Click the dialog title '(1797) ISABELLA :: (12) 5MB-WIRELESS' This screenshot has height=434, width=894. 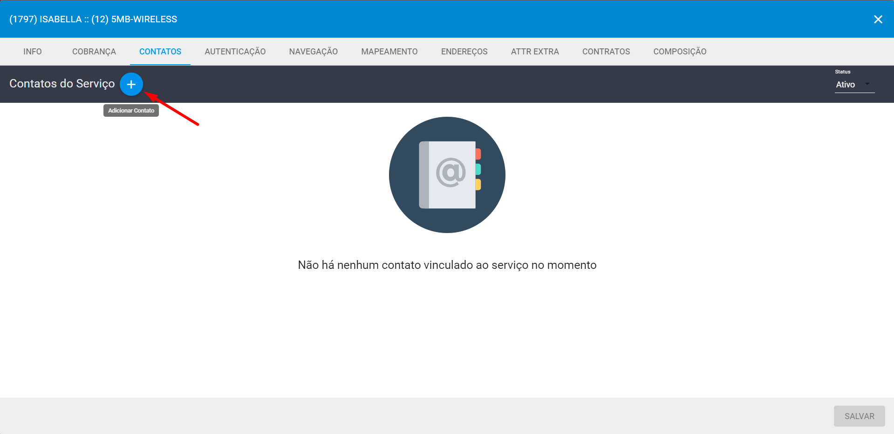(x=93, y=19)
